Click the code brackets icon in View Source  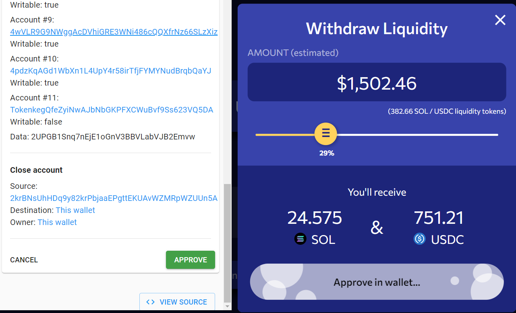click(x=150, y=302)
